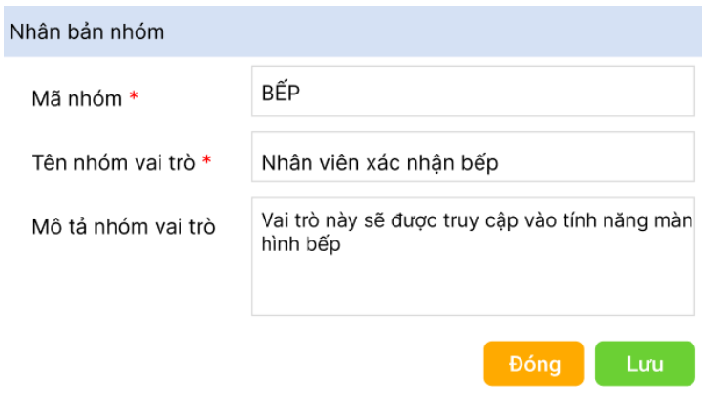Focus the Mã nhóm input field
The height and width of the screenshot is (397, 702).
point(472,92)
